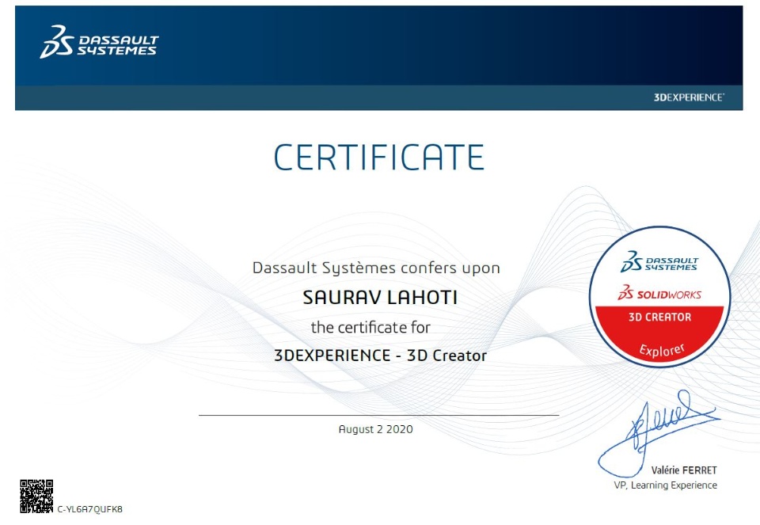
Task: Click the Dassault Systèmes logo inside badge
Action: click(x=659, y=262)
